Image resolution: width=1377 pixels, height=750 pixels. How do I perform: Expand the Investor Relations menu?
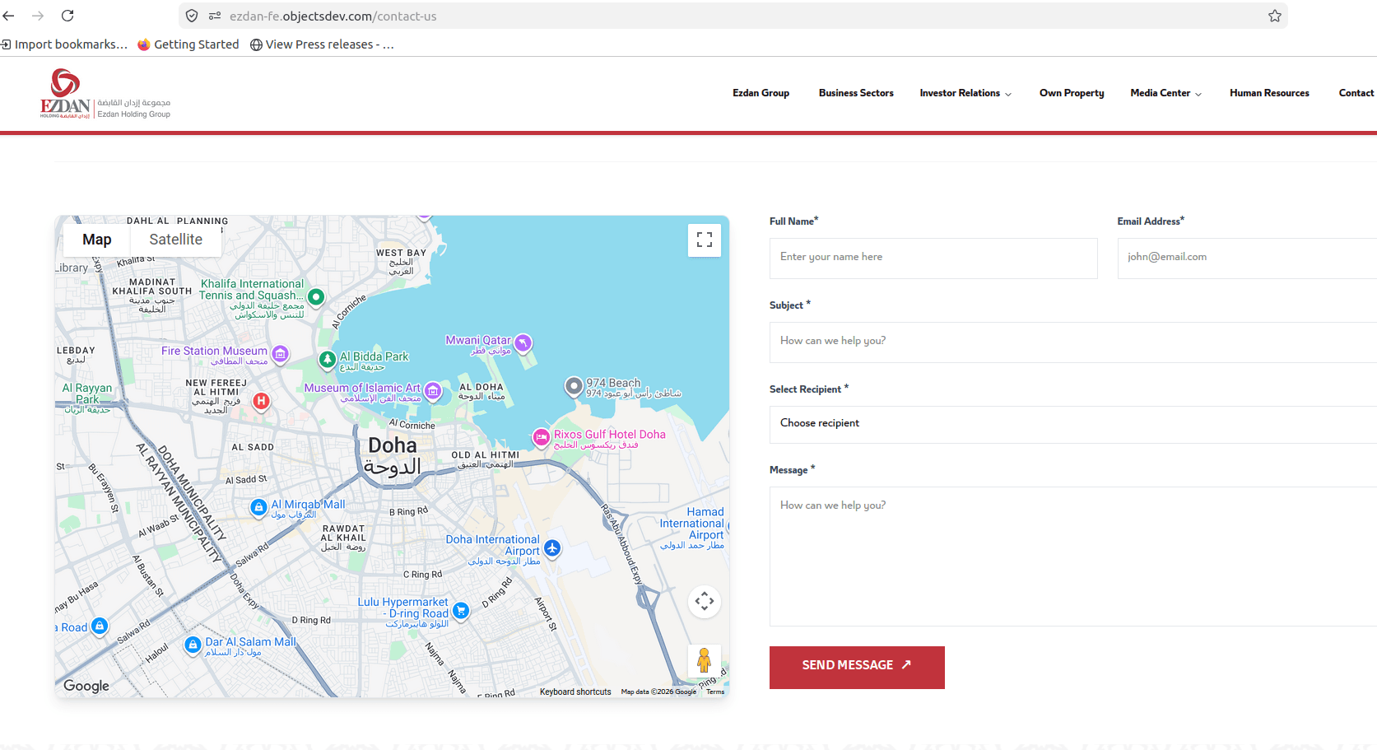click(965, 93)
